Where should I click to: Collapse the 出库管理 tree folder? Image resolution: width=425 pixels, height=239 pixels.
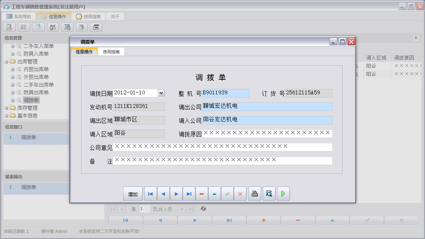tap(6, 61)
